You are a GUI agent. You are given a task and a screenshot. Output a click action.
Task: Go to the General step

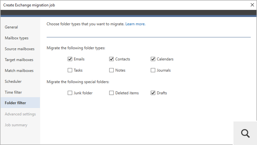tap(11, 27)
